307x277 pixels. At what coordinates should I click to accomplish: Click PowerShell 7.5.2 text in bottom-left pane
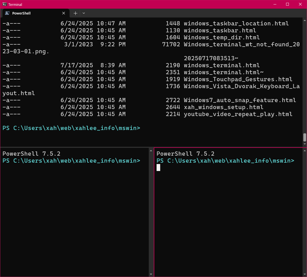click(31, 154)
